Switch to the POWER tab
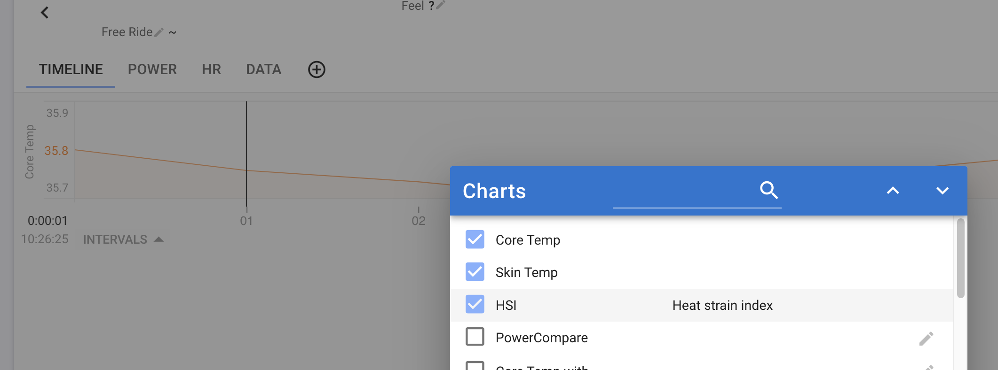This screenshot has width=998, height=370. pos(152,69)
